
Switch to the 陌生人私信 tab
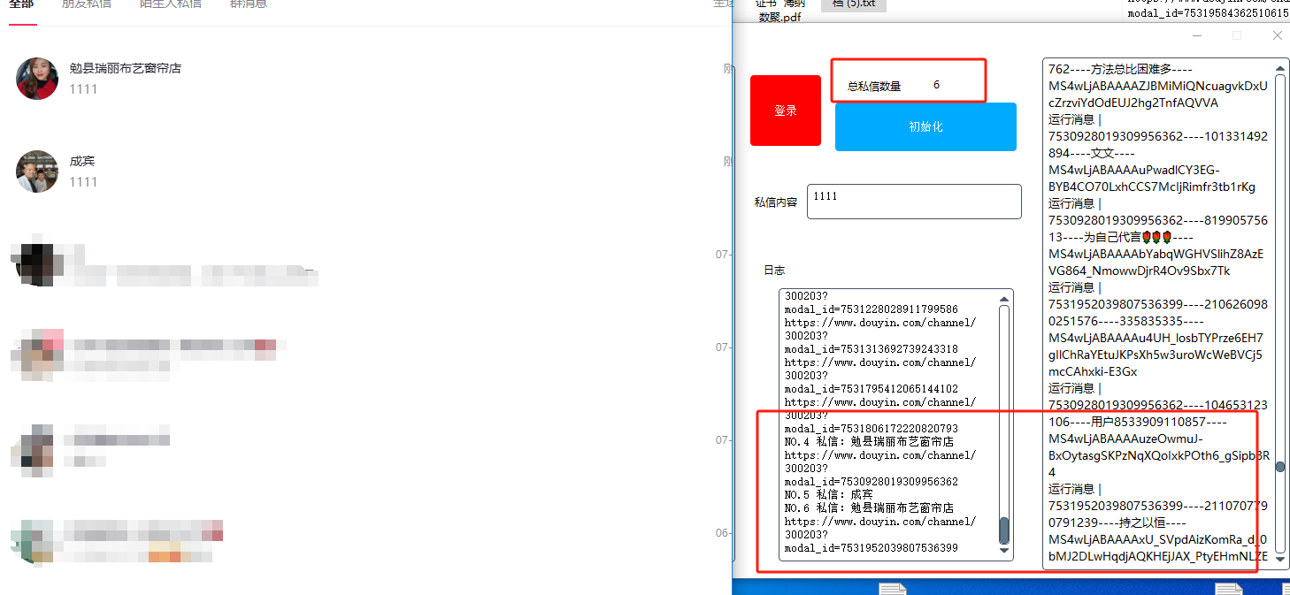click(x=171, y=4)
